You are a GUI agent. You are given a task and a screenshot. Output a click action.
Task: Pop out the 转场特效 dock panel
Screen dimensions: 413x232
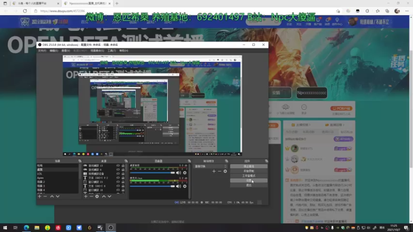[x=226, y=161]
